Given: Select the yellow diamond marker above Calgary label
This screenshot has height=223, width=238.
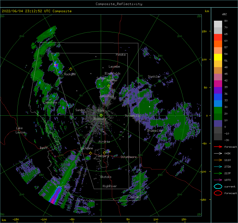Looking at the screenshot, I should 104,153.
